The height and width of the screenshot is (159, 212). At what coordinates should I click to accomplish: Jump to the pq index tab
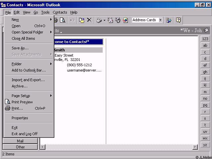coord(205,105)
